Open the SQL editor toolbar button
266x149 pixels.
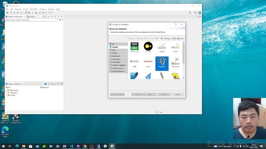click(28, 13)
